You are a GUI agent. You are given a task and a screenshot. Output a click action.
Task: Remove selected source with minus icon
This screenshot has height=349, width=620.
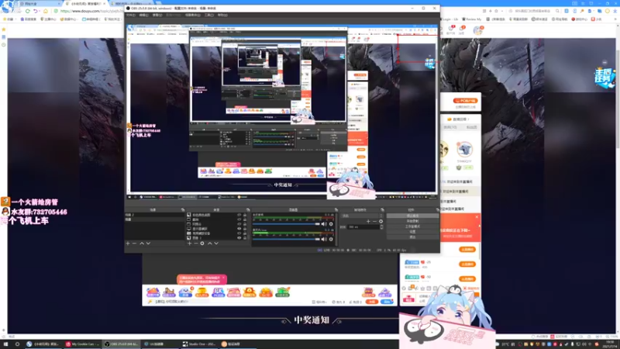(x=196, y=244)
